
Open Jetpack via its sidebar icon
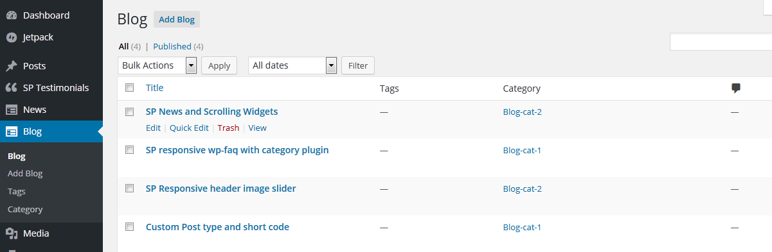pos(11,37)
